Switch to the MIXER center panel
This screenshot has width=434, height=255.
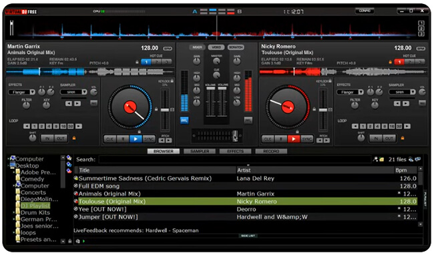[198, 47]
